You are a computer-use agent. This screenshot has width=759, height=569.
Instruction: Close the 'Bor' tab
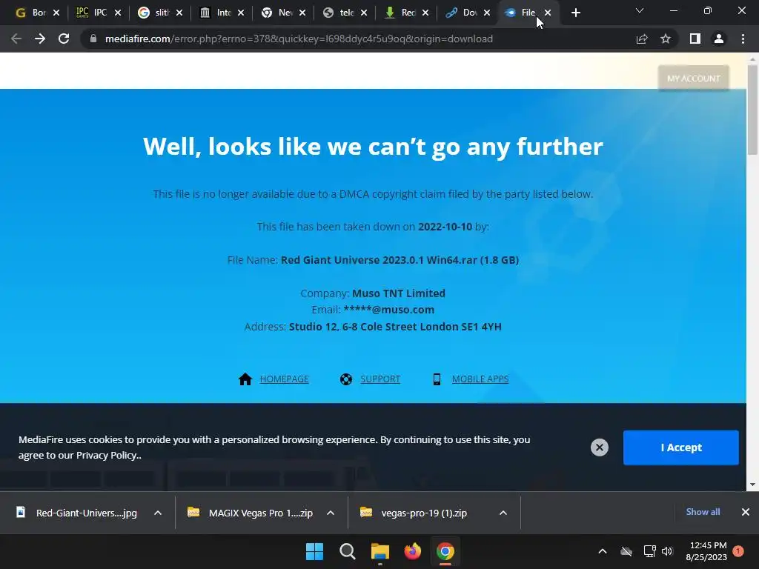coord(56,13)
